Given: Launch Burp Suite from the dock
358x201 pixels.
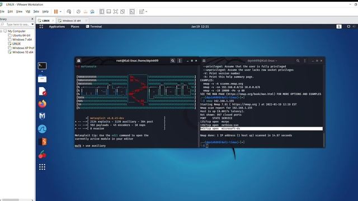Looking at the screenshot, I should (43, 142).
